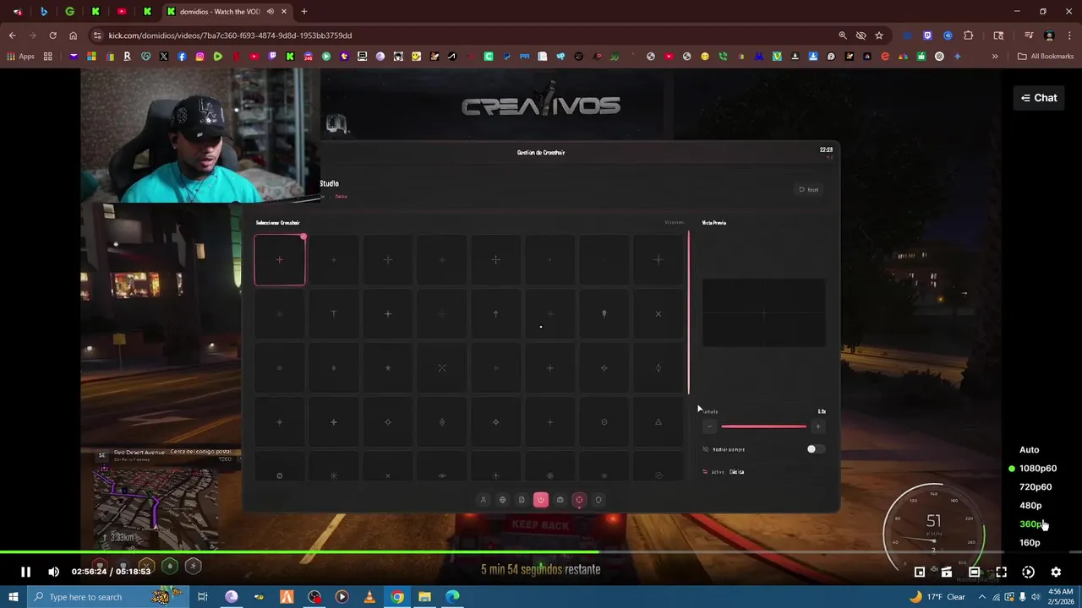Increase crosshair size with the plus button
The width and height of the screenshot is (1082, 608).
click(817, 426)
